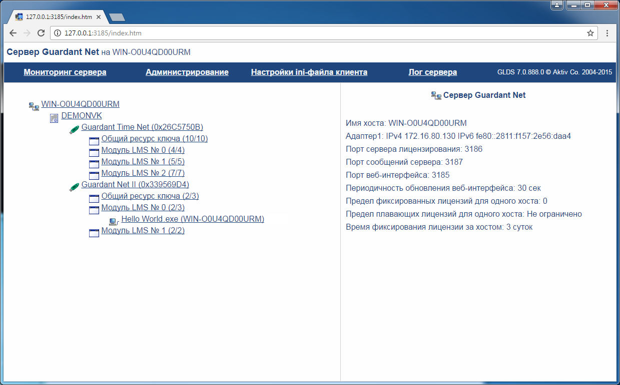The height and width of the screenshot is (385, 620).
Task: Close the 127.0.0.1:3185 browser tab
Action: (99, 16)
